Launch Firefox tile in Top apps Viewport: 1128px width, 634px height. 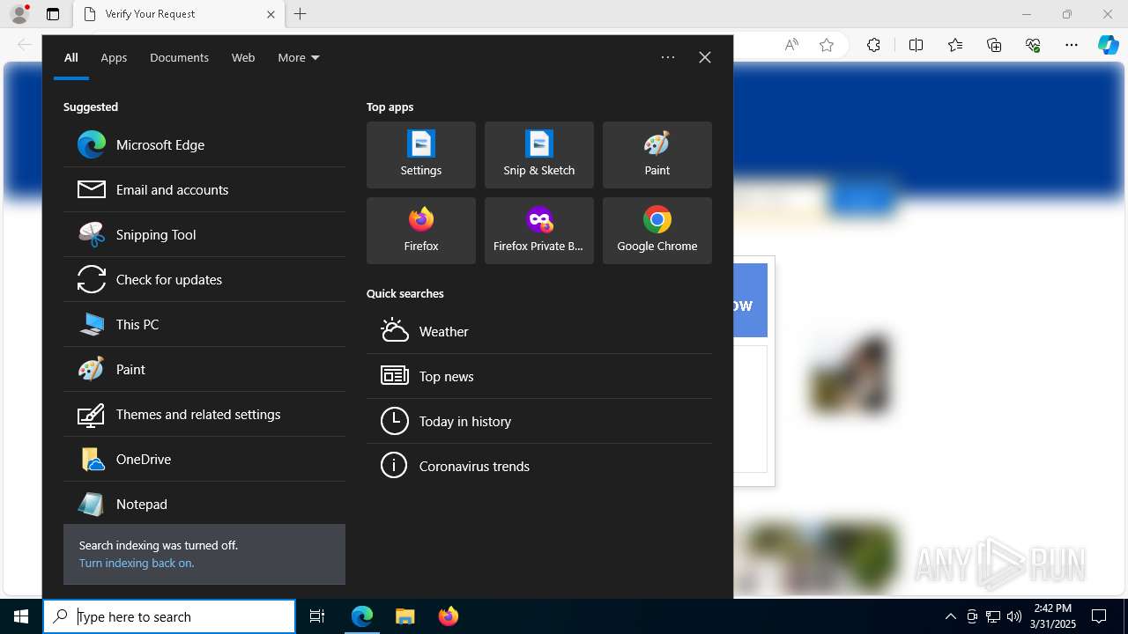[x=421, y=231]
